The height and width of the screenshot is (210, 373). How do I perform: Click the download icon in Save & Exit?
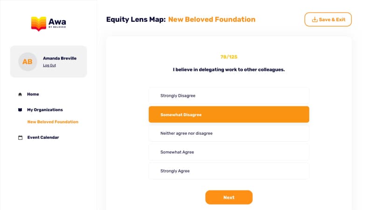tap(314, 20)
